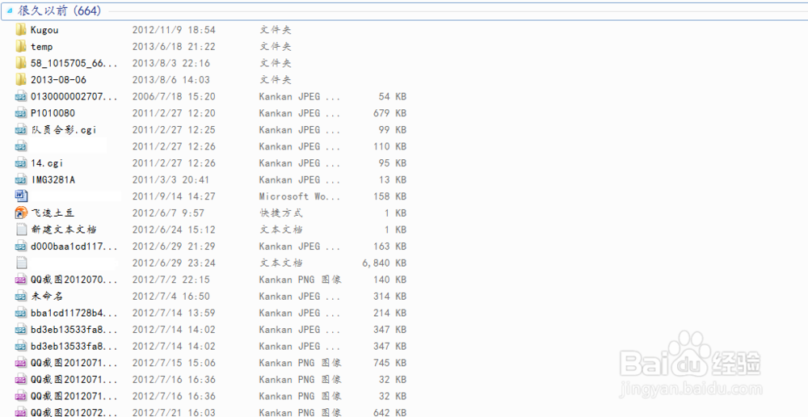
Task: Click the unnamed 110 KB JPEG file icon
Action: [21, 146]
